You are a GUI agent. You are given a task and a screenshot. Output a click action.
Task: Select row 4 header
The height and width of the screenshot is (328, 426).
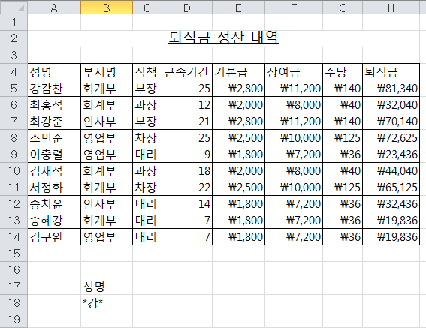pyautogui.click(x=14, y=72)
